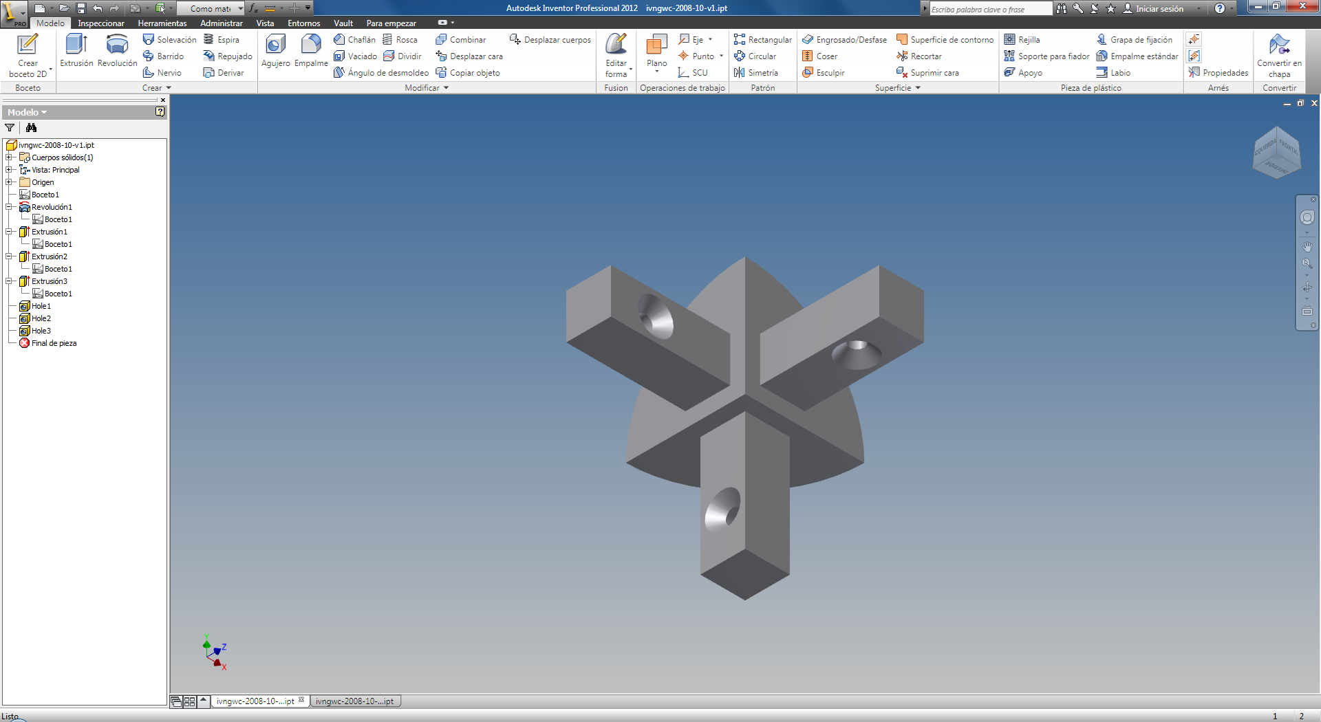Select Hole1 in the browser tree

click(x=41, y=306)
